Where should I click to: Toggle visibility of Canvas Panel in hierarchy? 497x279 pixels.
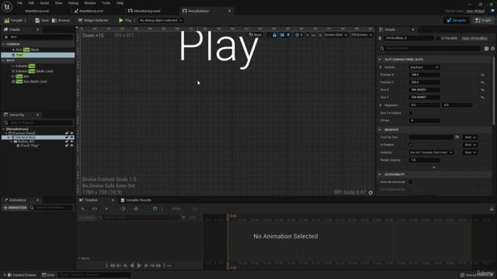pyautogui.click(x=71, y=133)
